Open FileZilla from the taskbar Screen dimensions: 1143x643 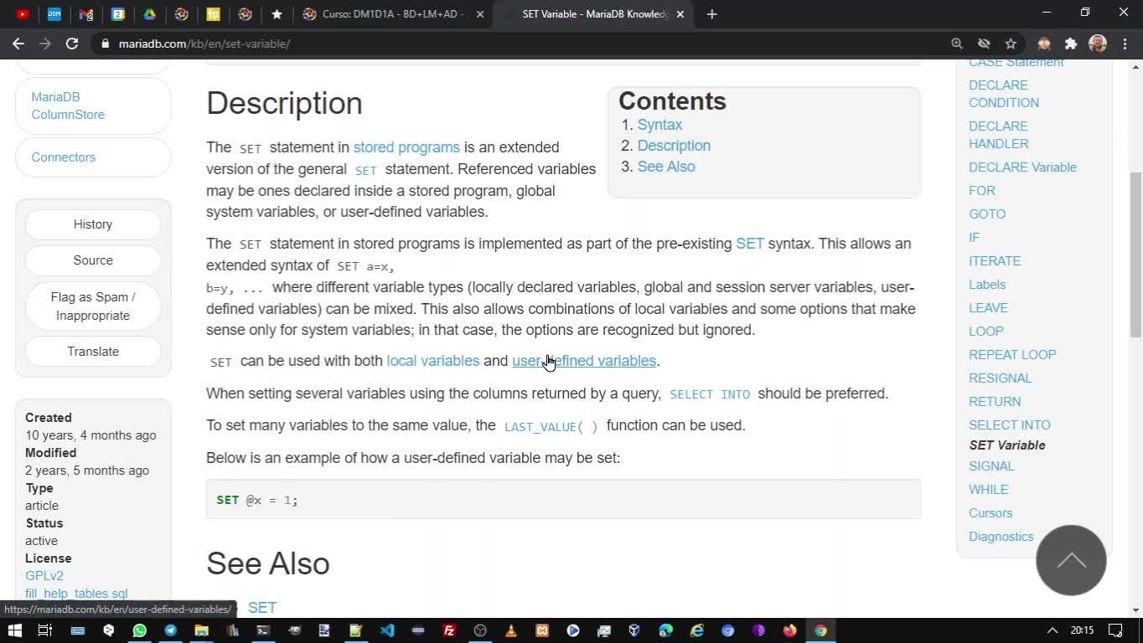(449, 630)
